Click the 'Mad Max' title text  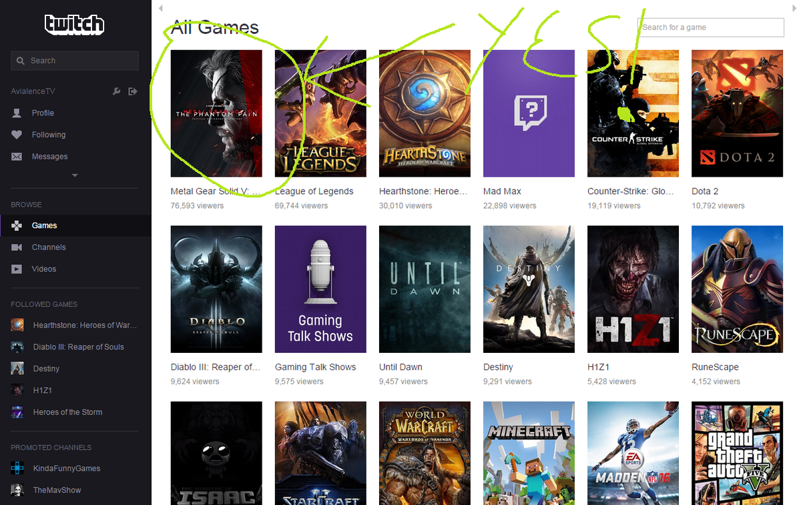point(501,191)
